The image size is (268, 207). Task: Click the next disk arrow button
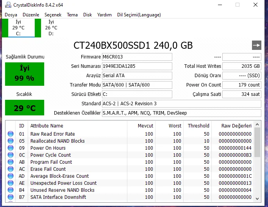[x=257, y=45]
